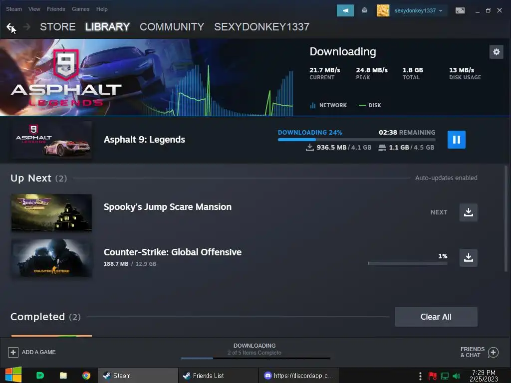Click the 13 MB/s DISK USAGE stat

point(465,73)
